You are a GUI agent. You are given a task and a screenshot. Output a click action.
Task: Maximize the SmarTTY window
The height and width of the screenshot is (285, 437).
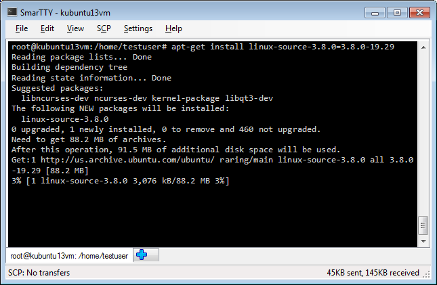pos(397,13)
